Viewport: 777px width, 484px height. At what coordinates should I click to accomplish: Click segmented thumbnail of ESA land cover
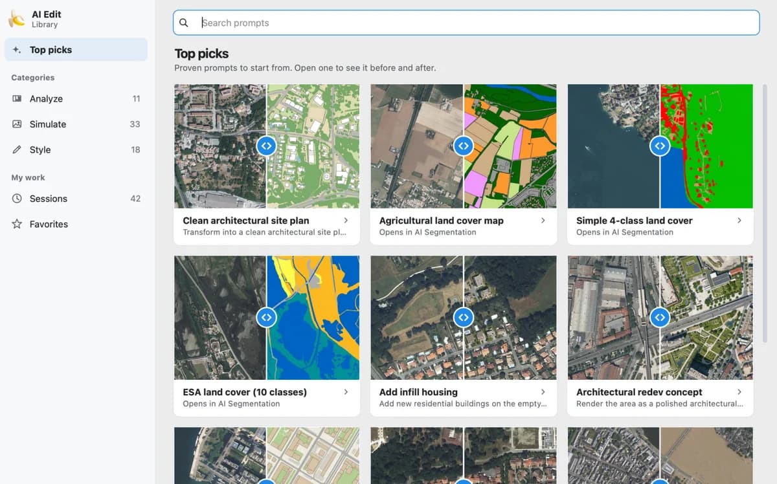[313, 318]
